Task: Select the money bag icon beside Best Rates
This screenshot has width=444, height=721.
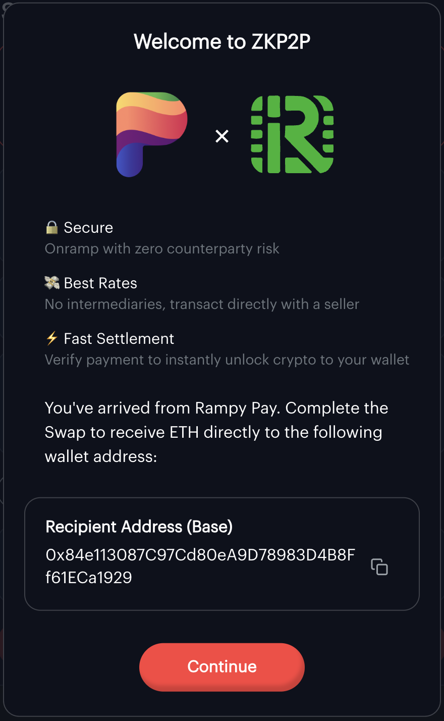Action: [52, 283]
